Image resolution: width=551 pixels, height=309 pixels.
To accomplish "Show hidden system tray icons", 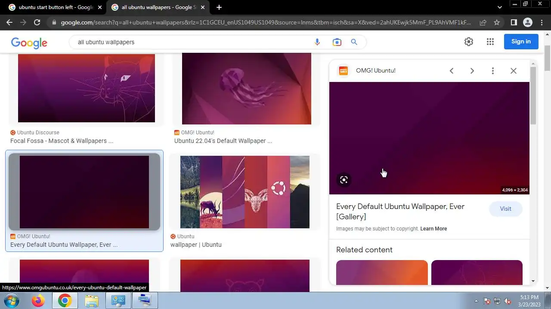I will coord(476,301).
